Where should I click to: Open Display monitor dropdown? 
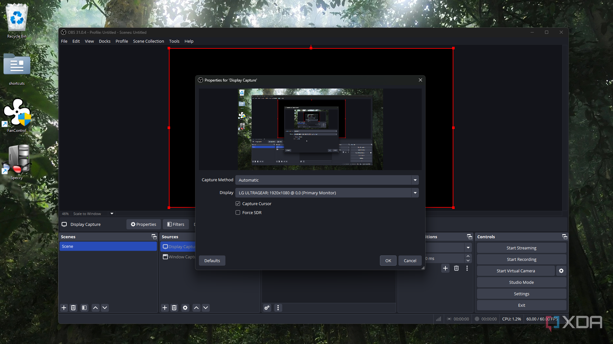pyautogui.click(x=415, y=193)
